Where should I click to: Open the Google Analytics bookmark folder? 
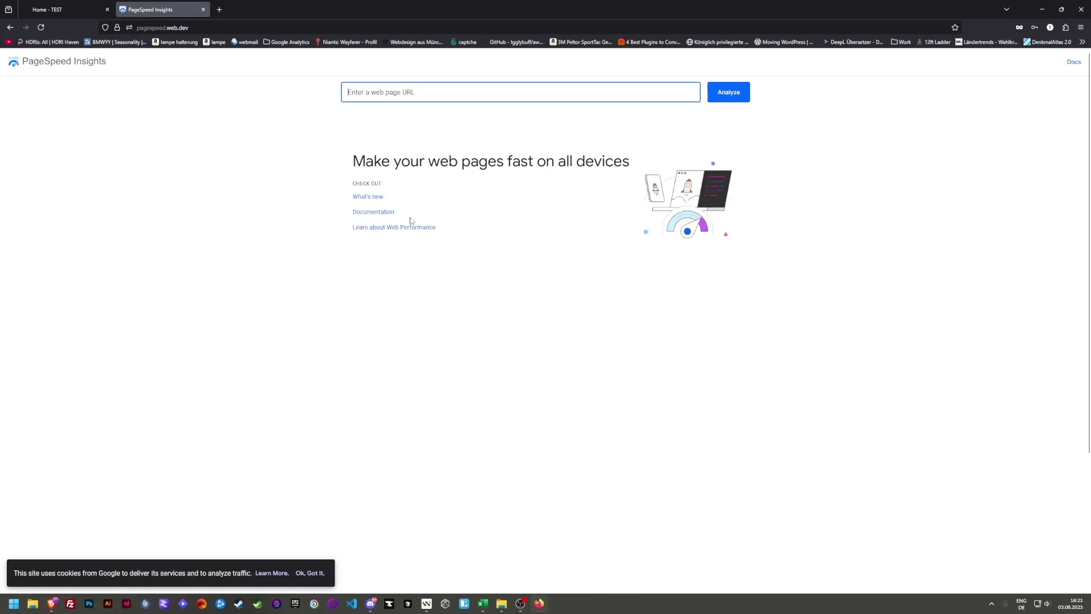[x=286, y=42]
